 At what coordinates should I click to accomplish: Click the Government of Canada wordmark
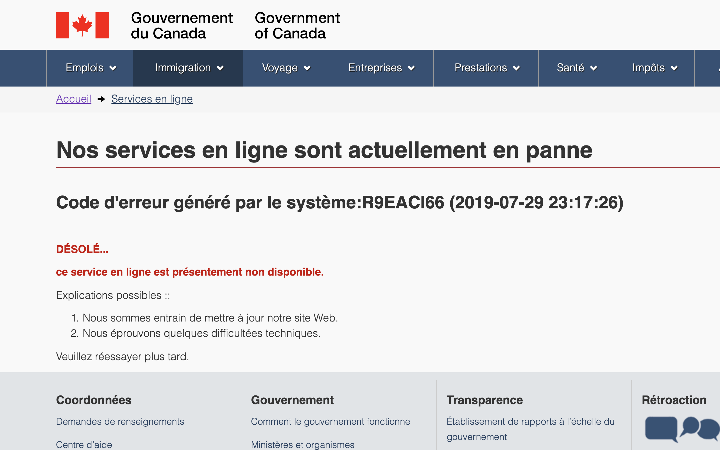(297, 25)
